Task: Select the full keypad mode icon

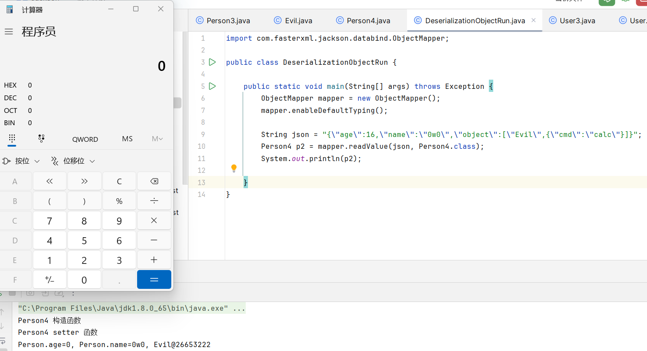Action: point(12,138)
